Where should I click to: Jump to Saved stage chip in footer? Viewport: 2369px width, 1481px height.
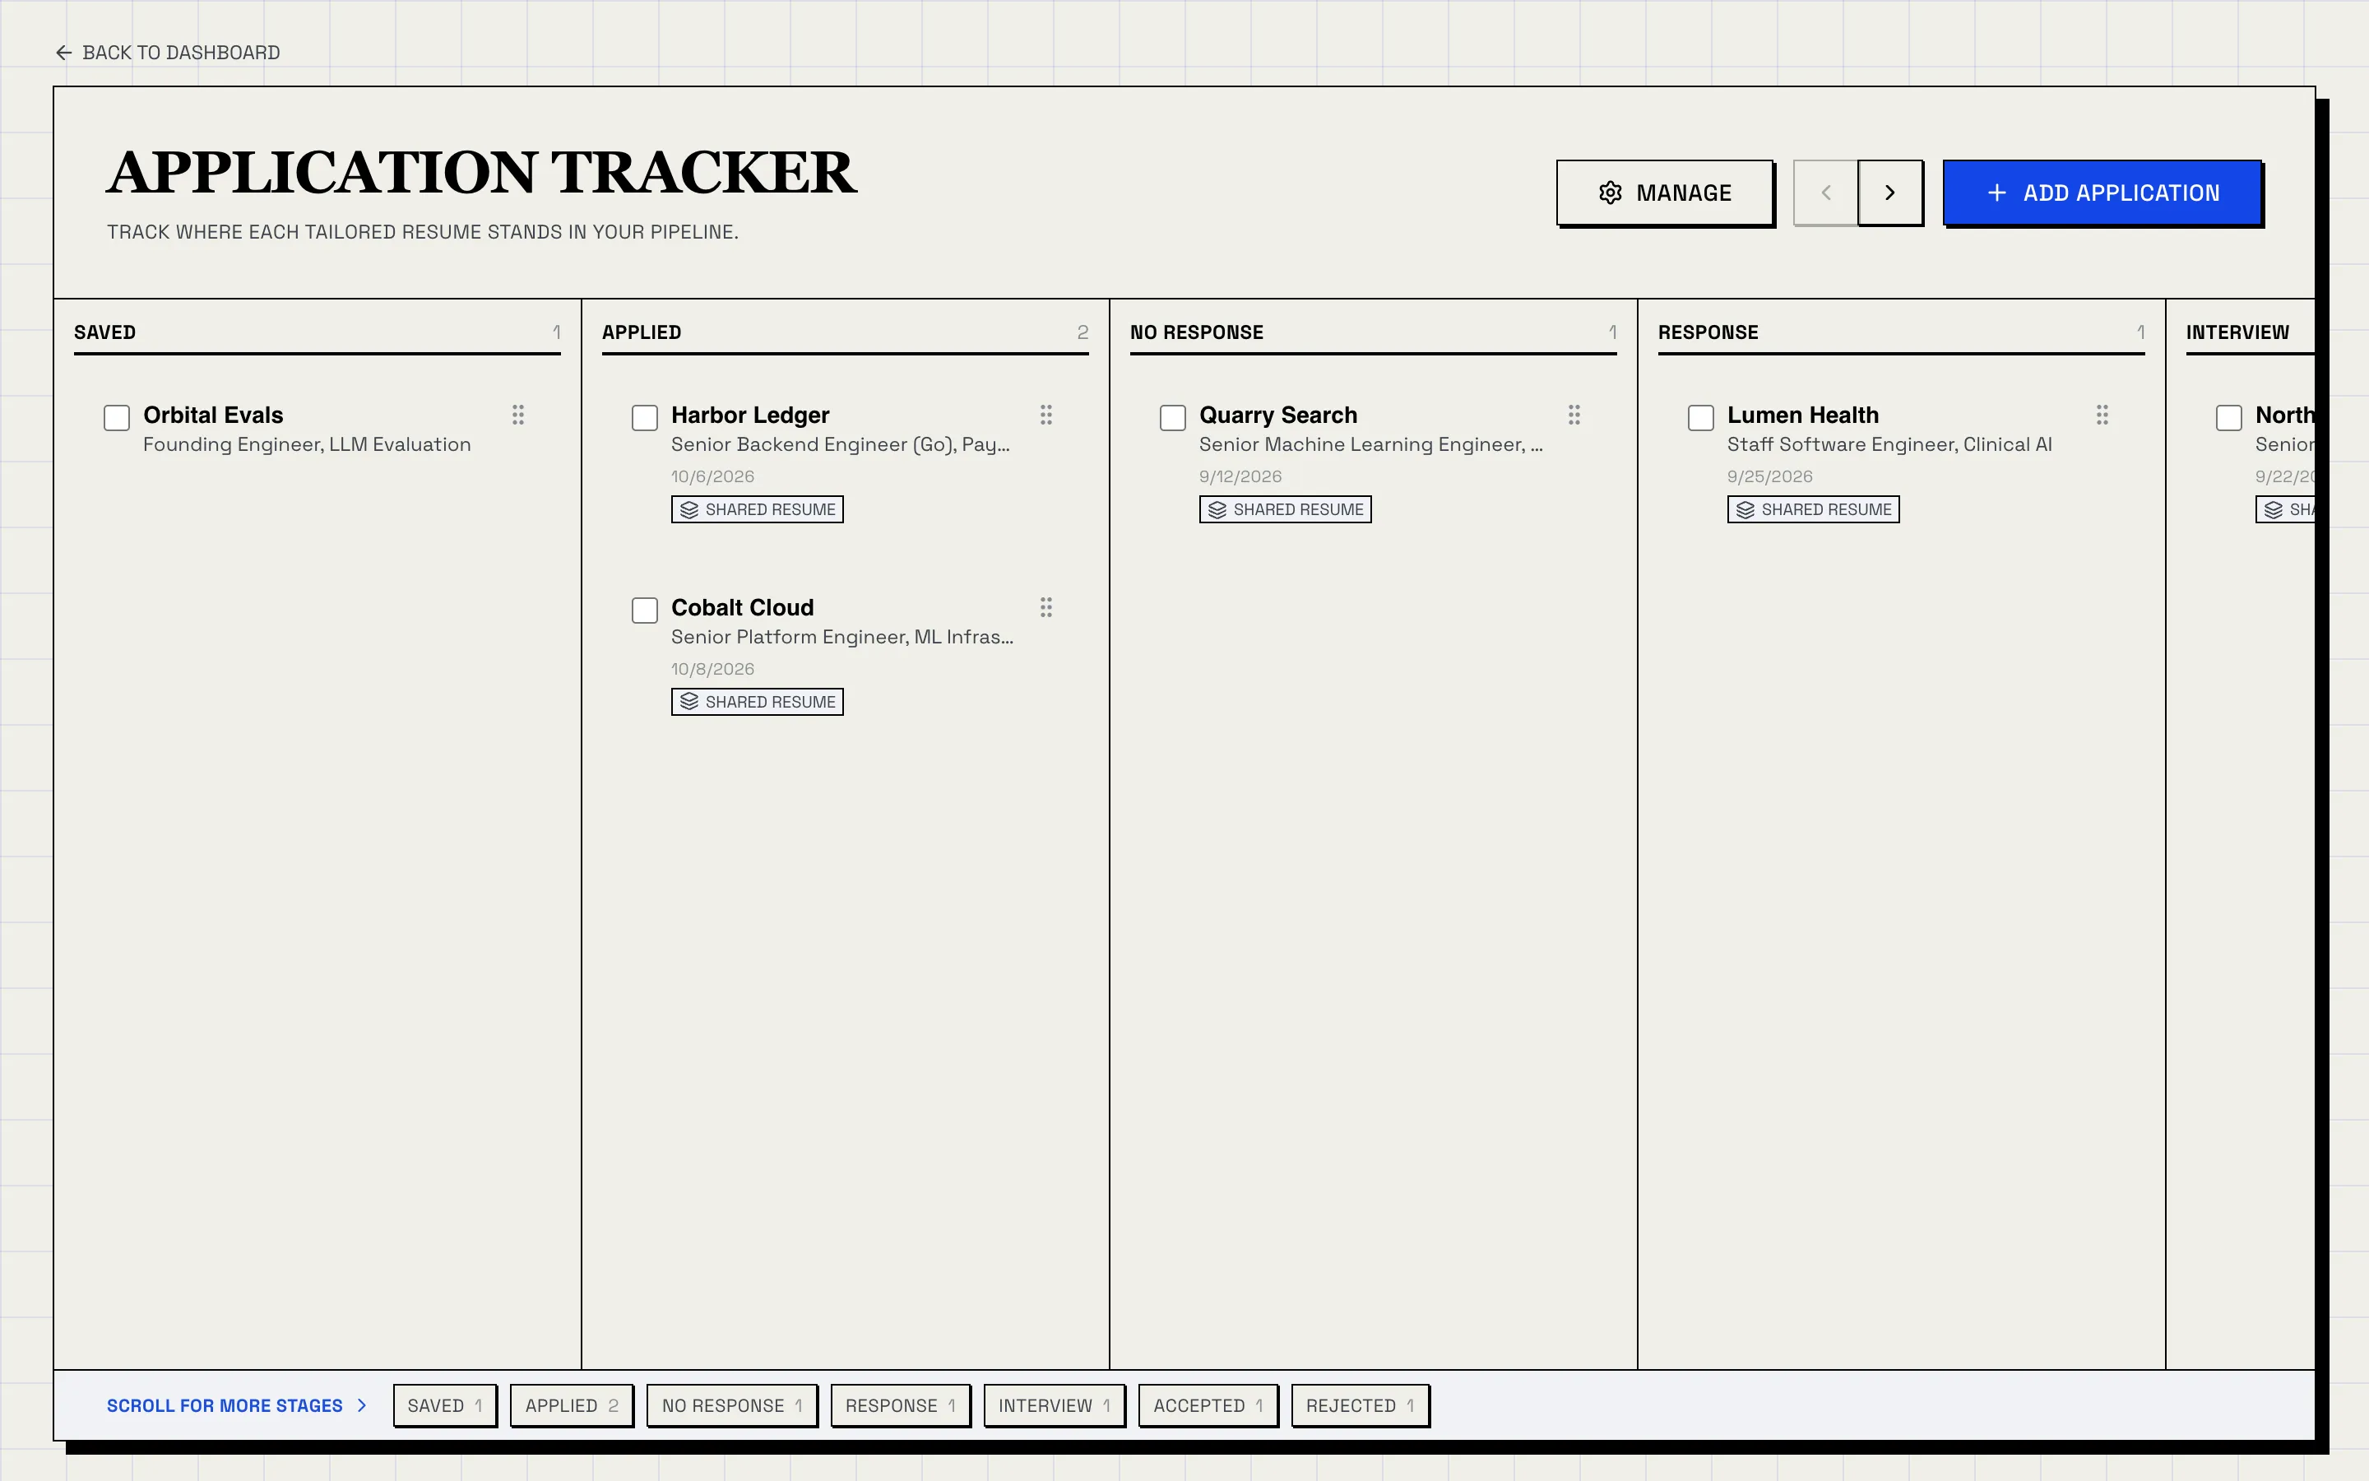(x=444, y=1405)
